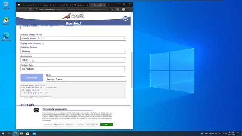Open Mail app from the taskbar
The image size is (242, 136).
[x=34, y=133]
